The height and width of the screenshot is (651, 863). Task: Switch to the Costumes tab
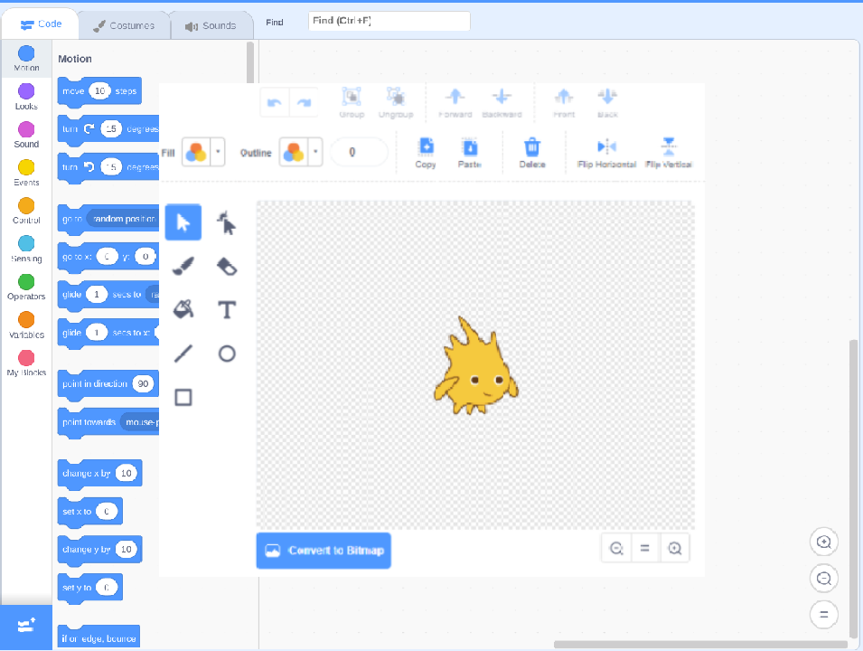coord(124,25)
